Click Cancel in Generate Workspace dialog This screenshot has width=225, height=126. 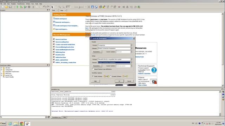(x=129, y=81)
